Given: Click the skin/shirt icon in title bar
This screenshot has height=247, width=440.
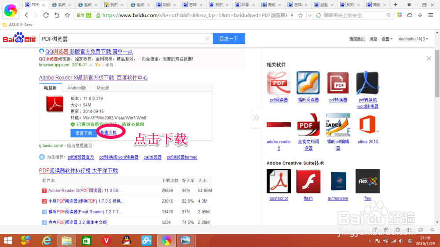Looking at the screenshot, I should tap(409, 5).
